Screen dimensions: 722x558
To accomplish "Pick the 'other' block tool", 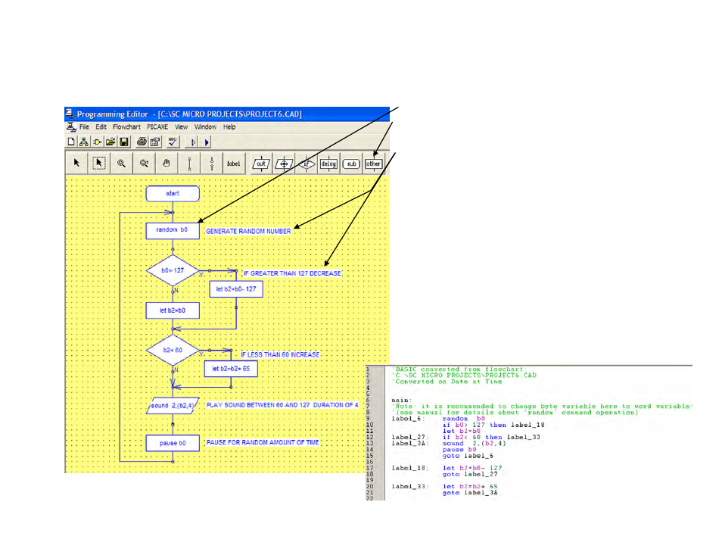I will (373, 164).
